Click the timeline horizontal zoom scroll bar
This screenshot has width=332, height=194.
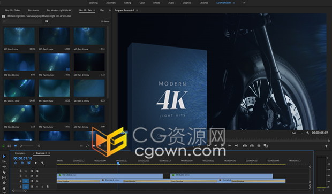19,191
